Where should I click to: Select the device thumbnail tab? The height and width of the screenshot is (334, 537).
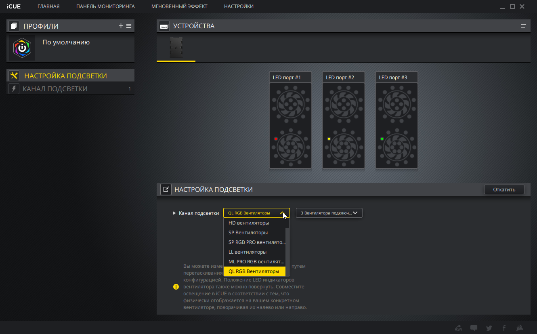click(x=176, y=48)
